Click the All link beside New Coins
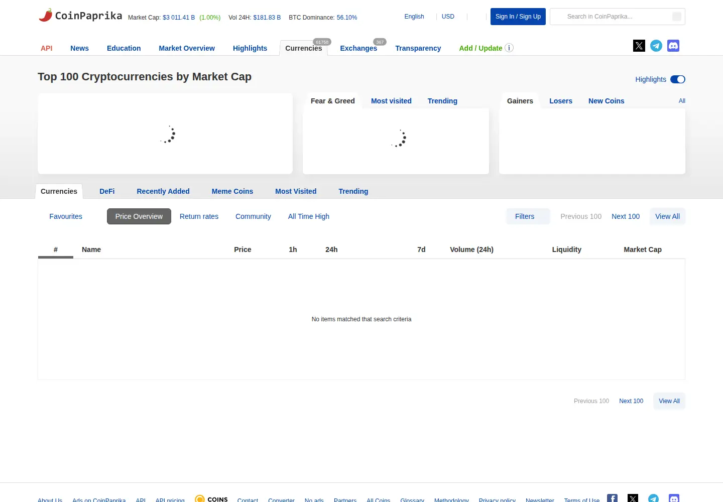The width and height of the screenshot is (723, 502). click(x=682, y=101)
